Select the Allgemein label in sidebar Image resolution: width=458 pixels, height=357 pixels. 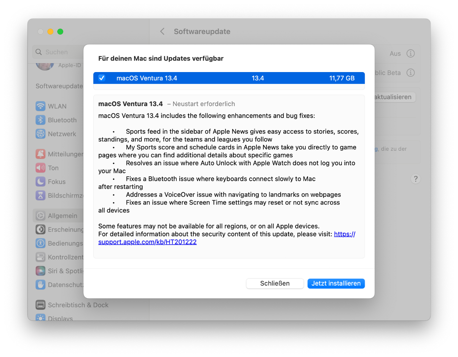(63, 216)
